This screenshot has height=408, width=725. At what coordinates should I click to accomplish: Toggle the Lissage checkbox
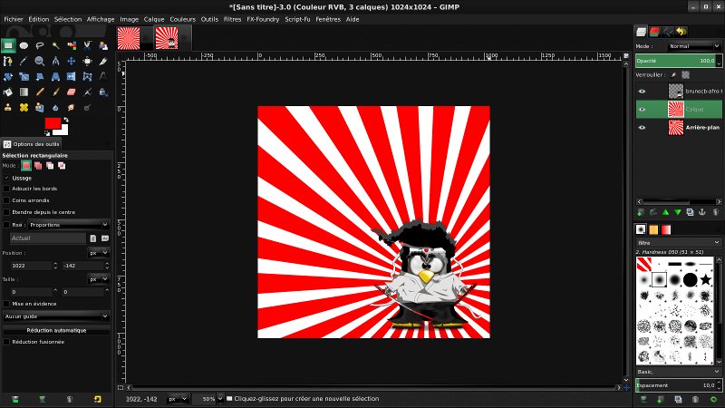pos(6,178)
